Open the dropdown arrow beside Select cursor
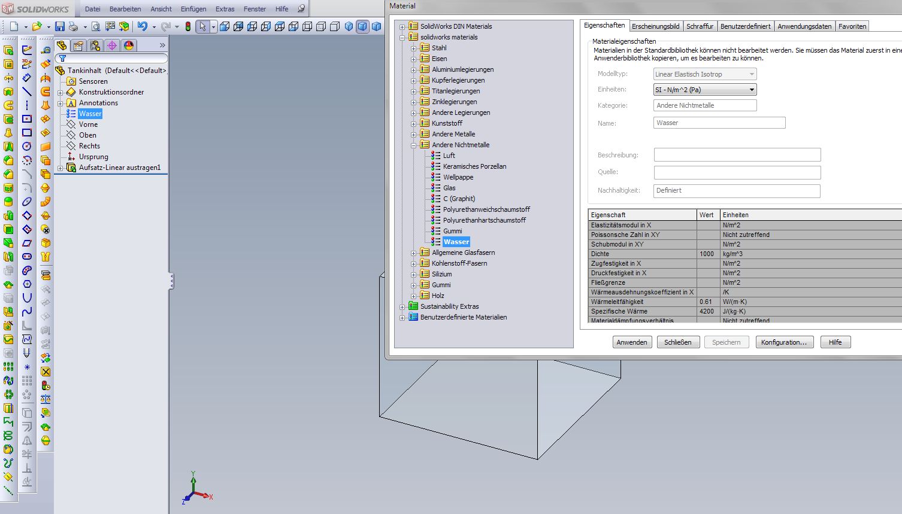 pos(213,27)
